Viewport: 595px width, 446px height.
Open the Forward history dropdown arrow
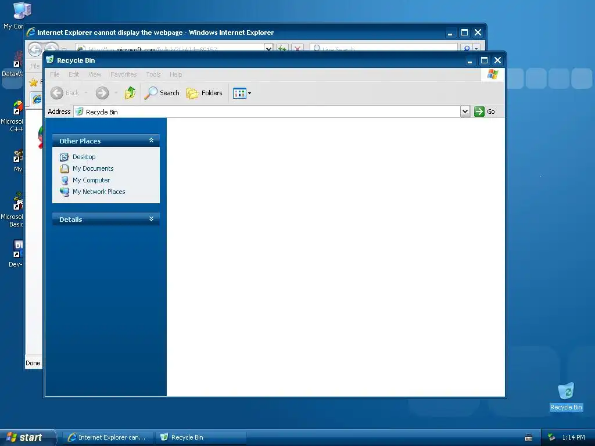coord(116,93)
